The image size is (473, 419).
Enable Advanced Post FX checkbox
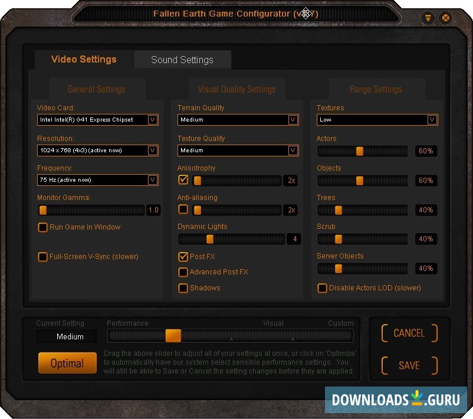[183, 272]
